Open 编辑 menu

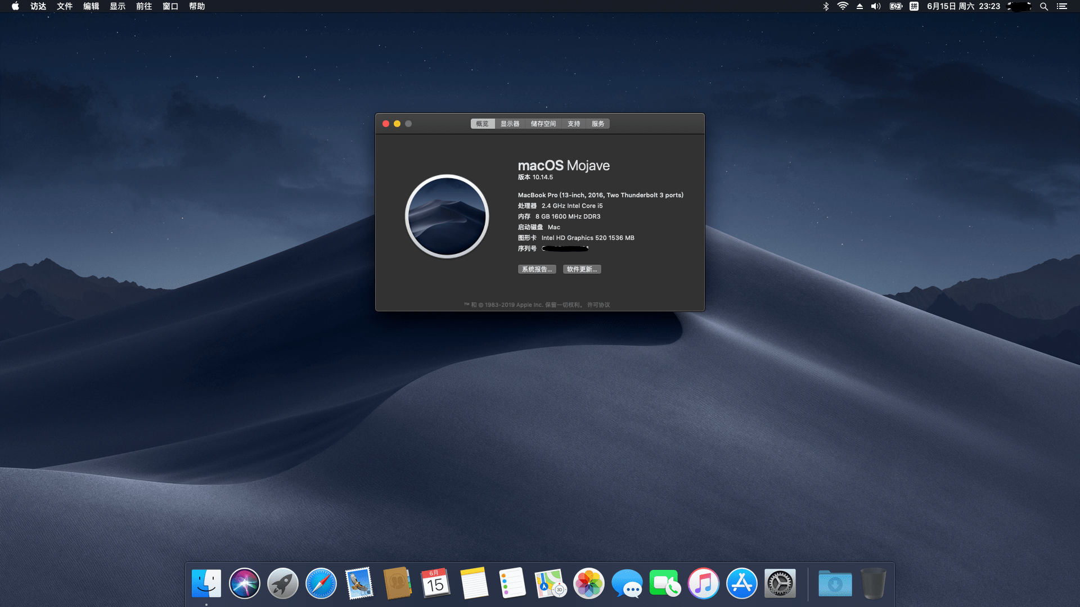click(x=91, y=6)
